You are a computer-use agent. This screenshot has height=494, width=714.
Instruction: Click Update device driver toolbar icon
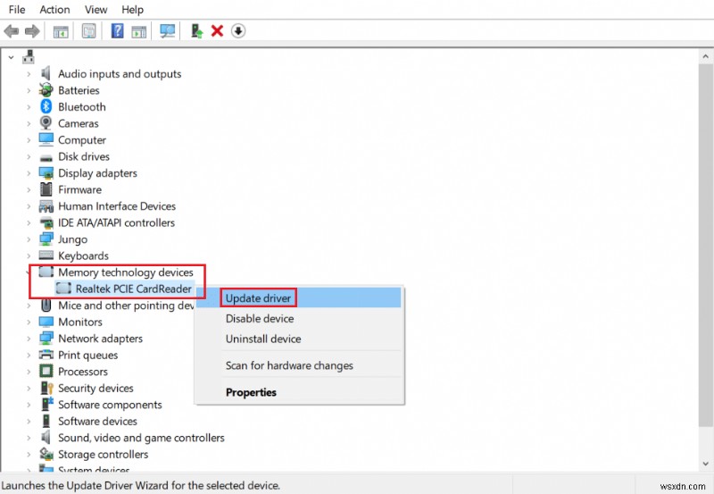(196, 31)
